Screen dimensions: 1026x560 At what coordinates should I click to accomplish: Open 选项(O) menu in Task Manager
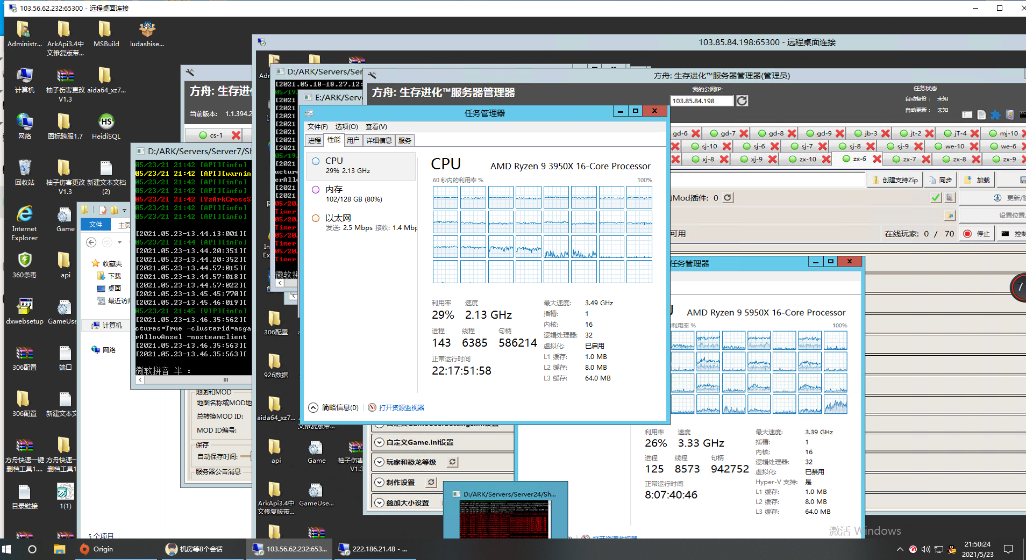coord(346,126)
